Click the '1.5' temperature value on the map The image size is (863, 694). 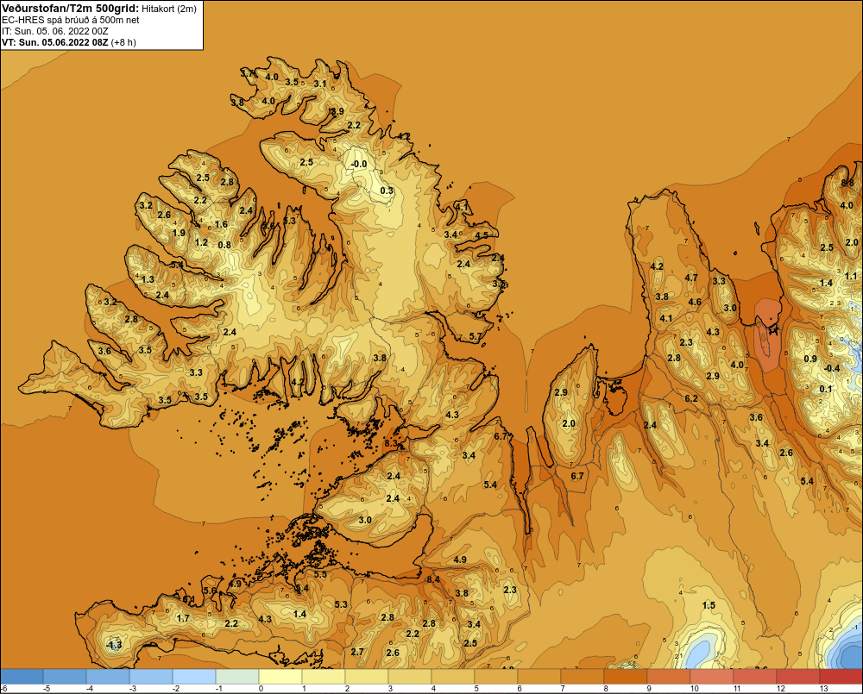[709, 605]
